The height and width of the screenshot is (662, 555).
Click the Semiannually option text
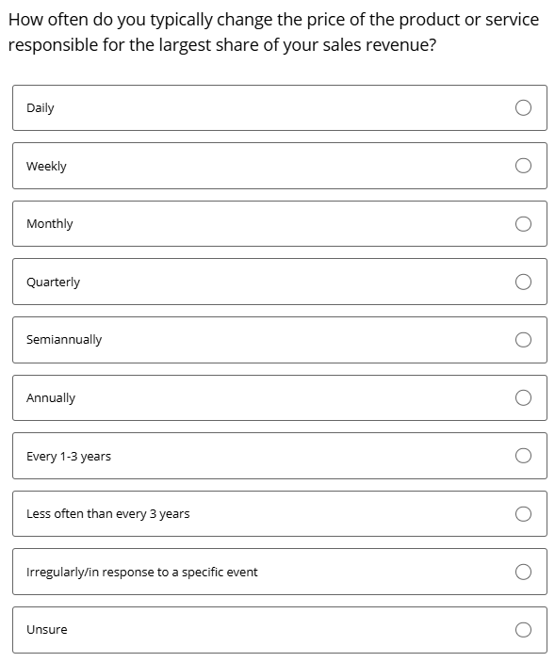[64, 340]
